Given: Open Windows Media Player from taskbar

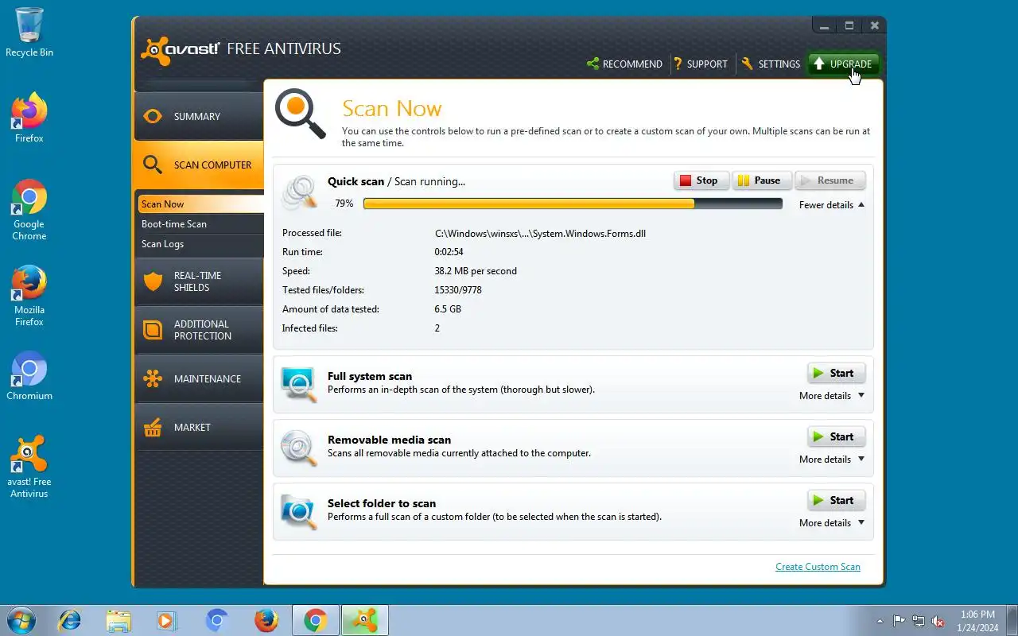Looking at the screenshot, I should (x=166, y=620).
